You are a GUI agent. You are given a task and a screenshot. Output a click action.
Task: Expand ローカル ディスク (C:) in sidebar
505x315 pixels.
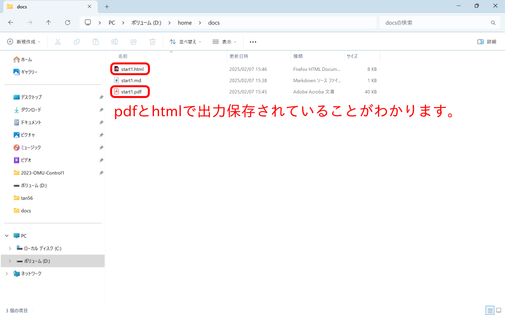pos(9,248)
